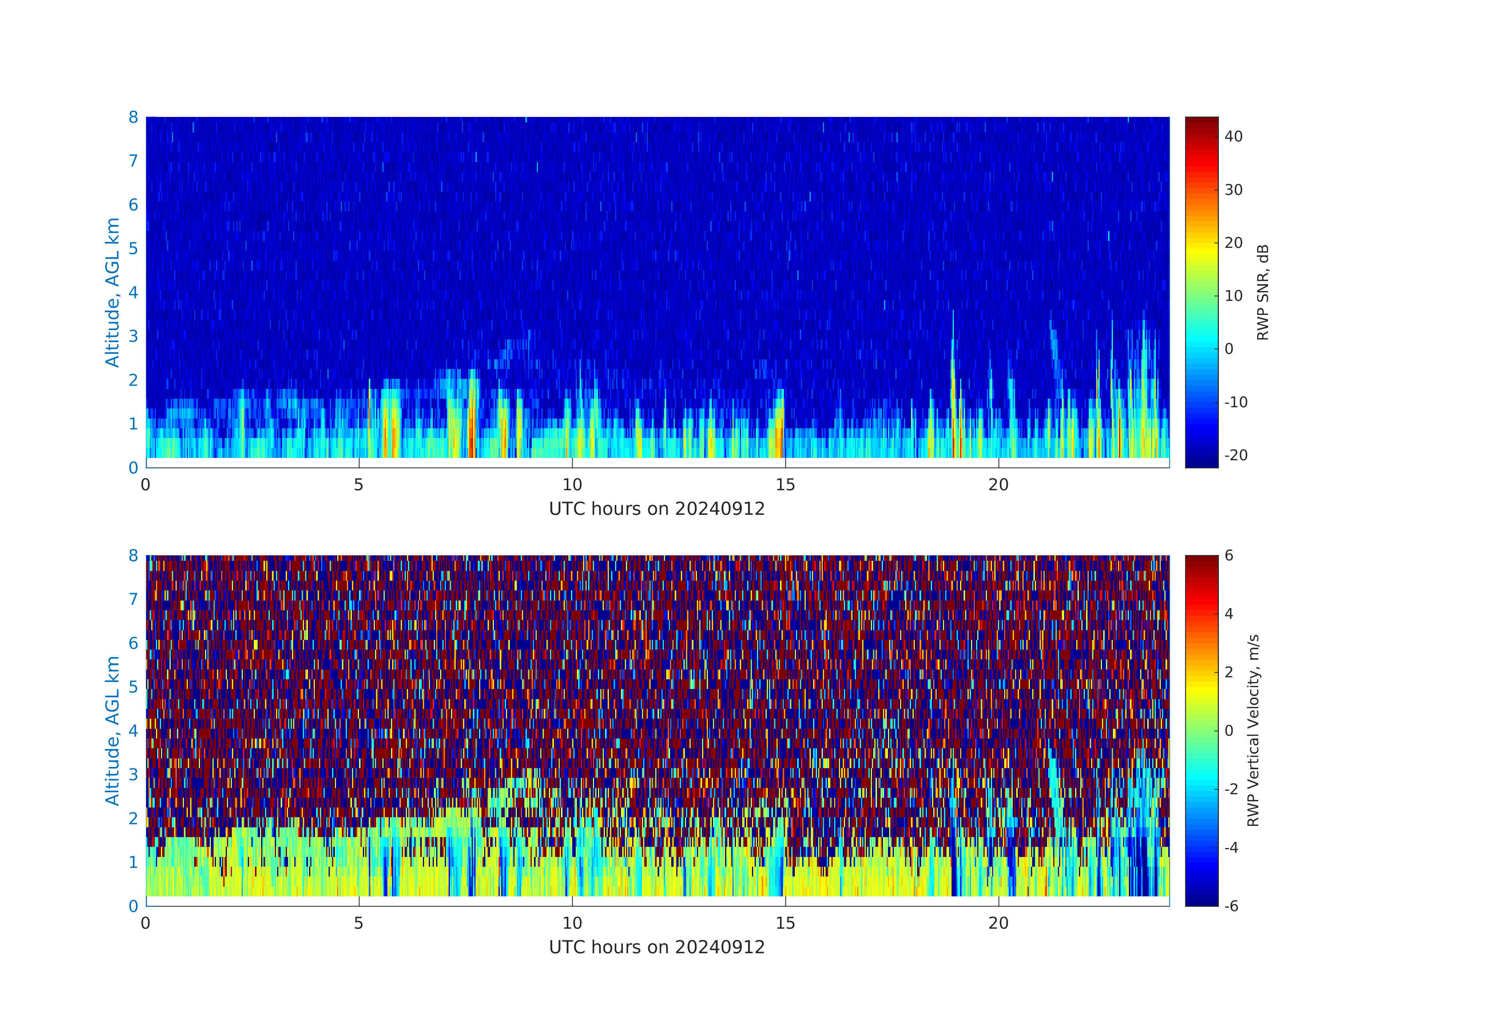Image resolution: width=1491 pixels, height=1023 pixels.
Task: Click the 'Altitude, AGL km' label of top plot
Action: click(113, 292)
